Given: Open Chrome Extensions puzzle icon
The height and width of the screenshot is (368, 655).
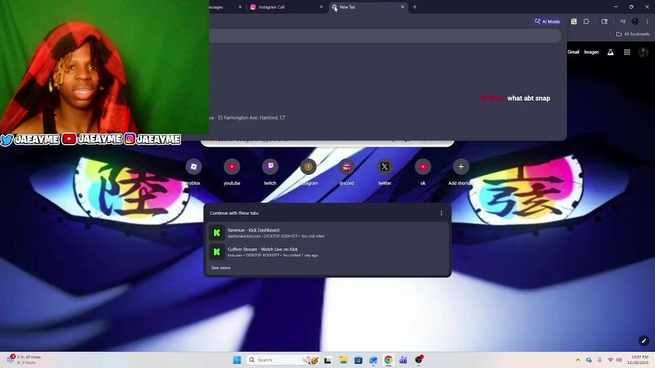Looking at the screenshot, I should [x=586, y=21].
